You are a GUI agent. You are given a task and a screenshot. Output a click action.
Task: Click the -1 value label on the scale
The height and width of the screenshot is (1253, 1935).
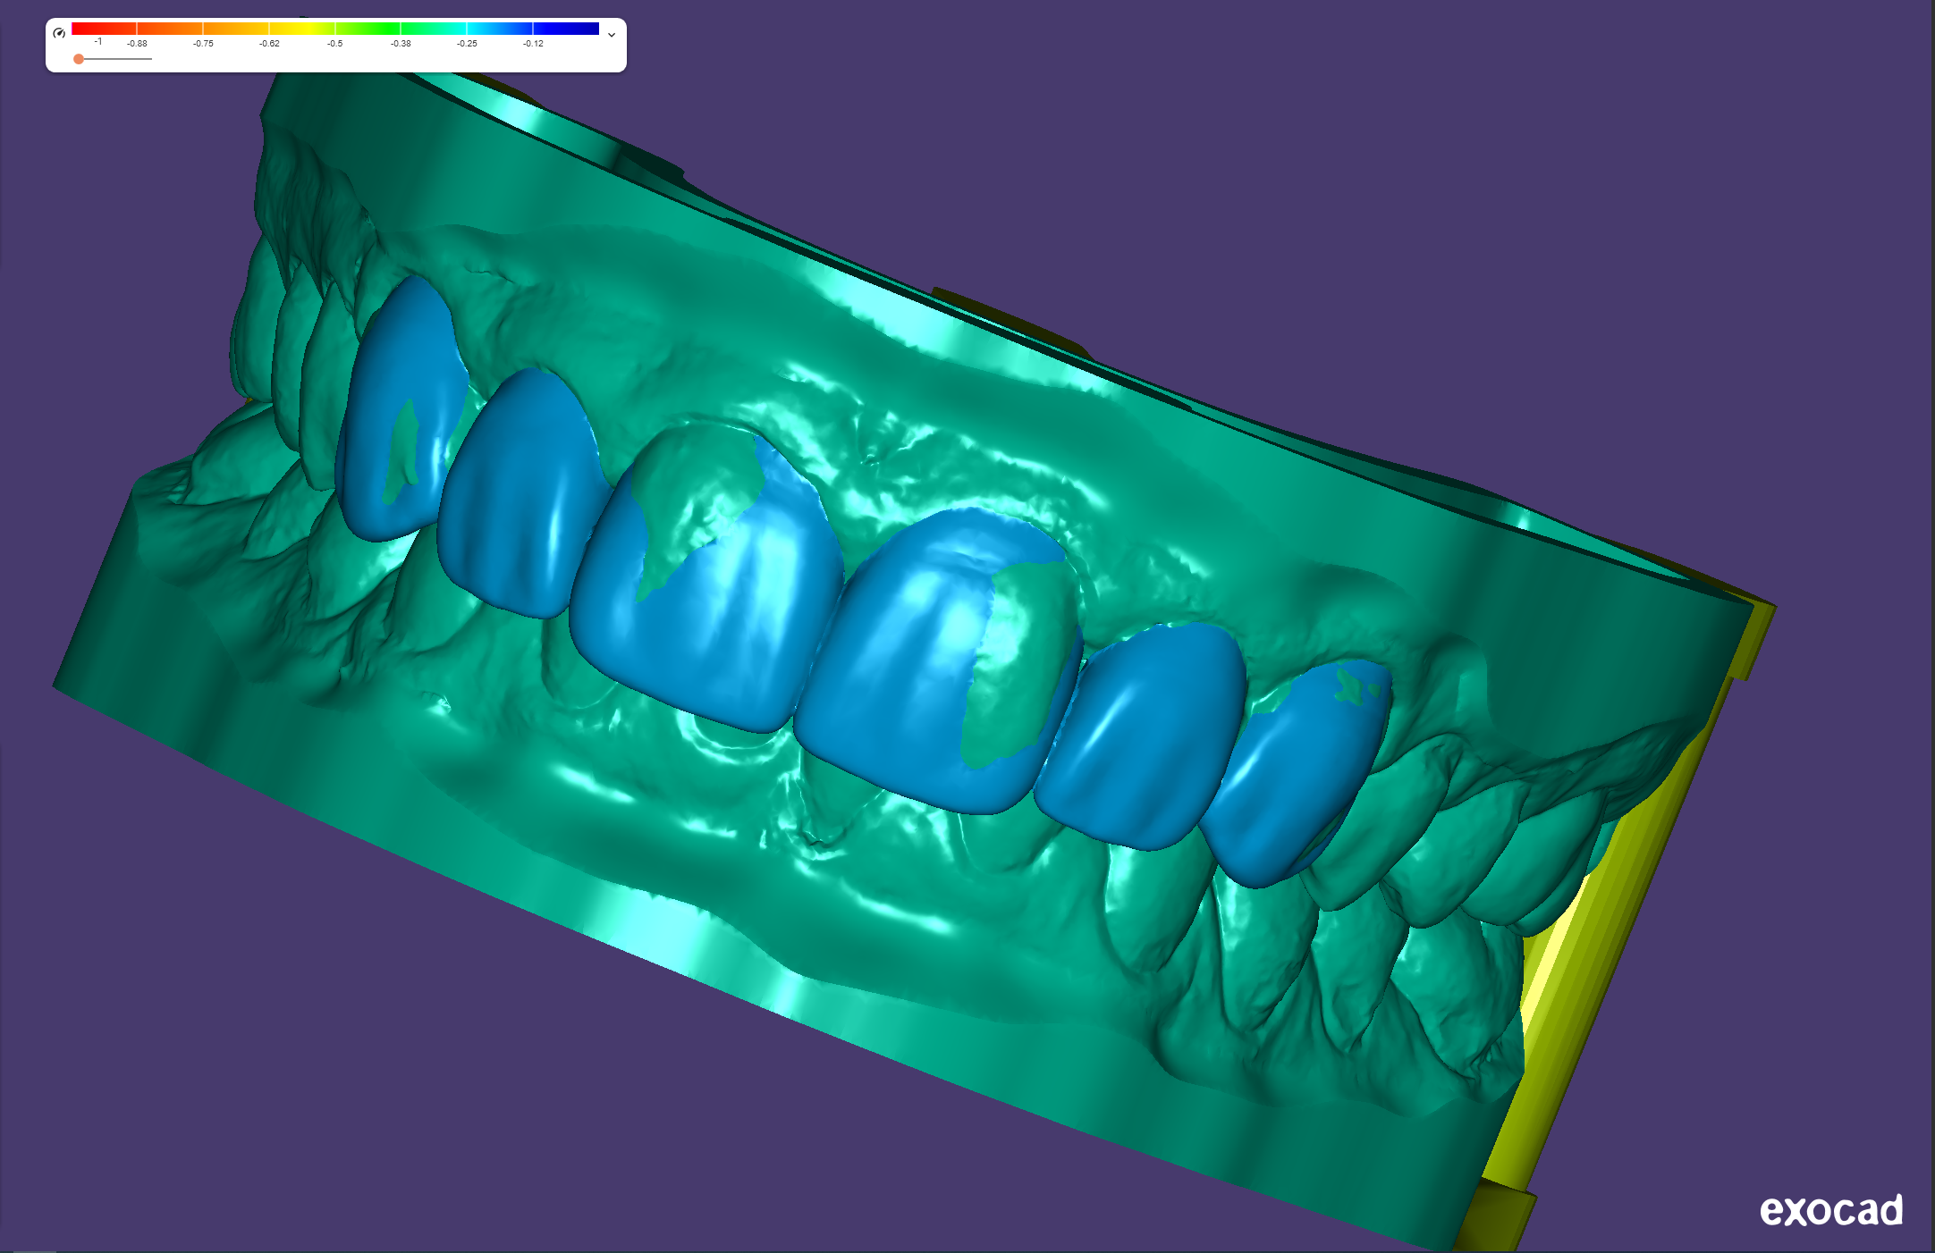(x=99, y=41)
